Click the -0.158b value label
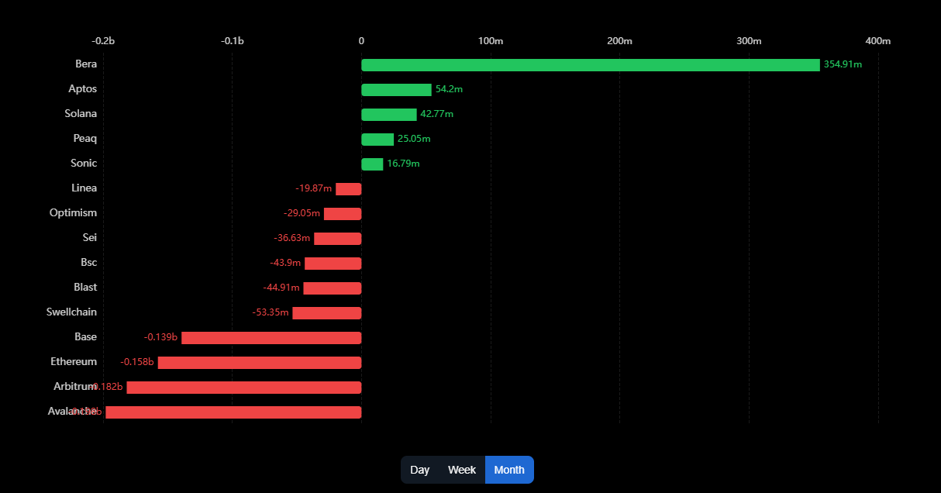941x493 pixels. click(137, 362)
